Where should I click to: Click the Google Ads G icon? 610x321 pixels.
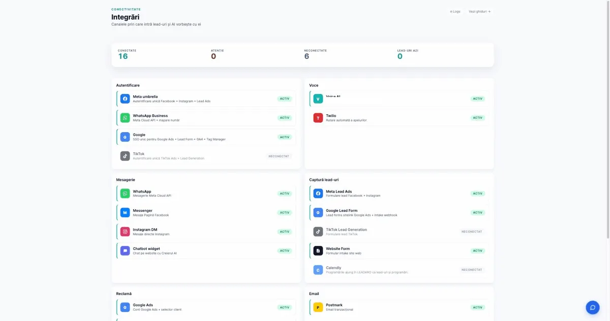(x=125, y=307)
